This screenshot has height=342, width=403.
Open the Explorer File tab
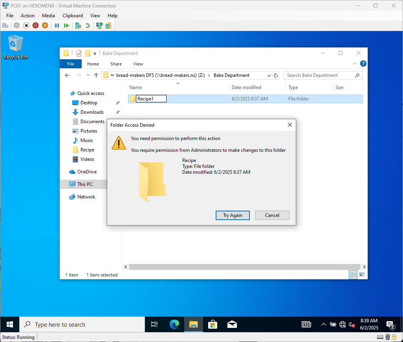[x=71, y=64]
